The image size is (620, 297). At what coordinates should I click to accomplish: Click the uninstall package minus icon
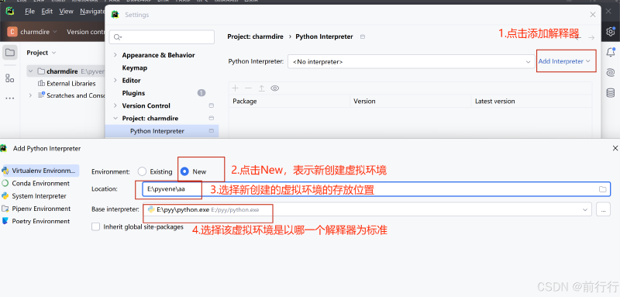pyautogui.click(x=248, y=88)
